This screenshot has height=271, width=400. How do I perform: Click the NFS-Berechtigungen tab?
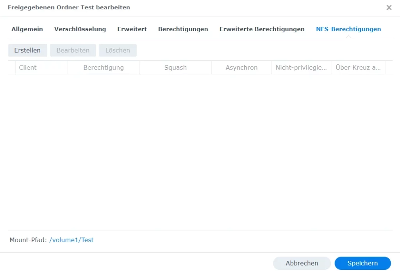coord(348,29)
